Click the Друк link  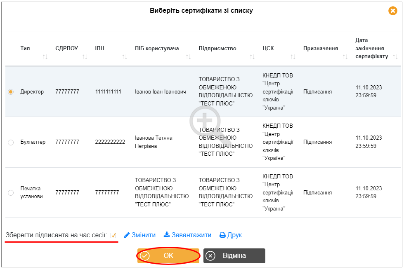coord(231,235)
